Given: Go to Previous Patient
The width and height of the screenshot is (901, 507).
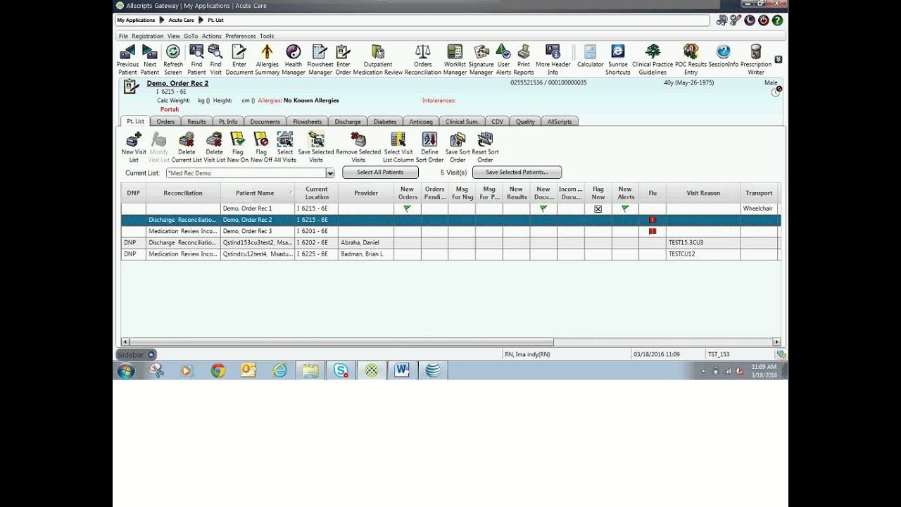Looking at the screenshot, I should pyautogui.click(x=127, y=59).
